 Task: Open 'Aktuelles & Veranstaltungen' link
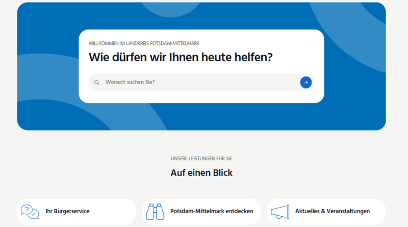(333, 211)
